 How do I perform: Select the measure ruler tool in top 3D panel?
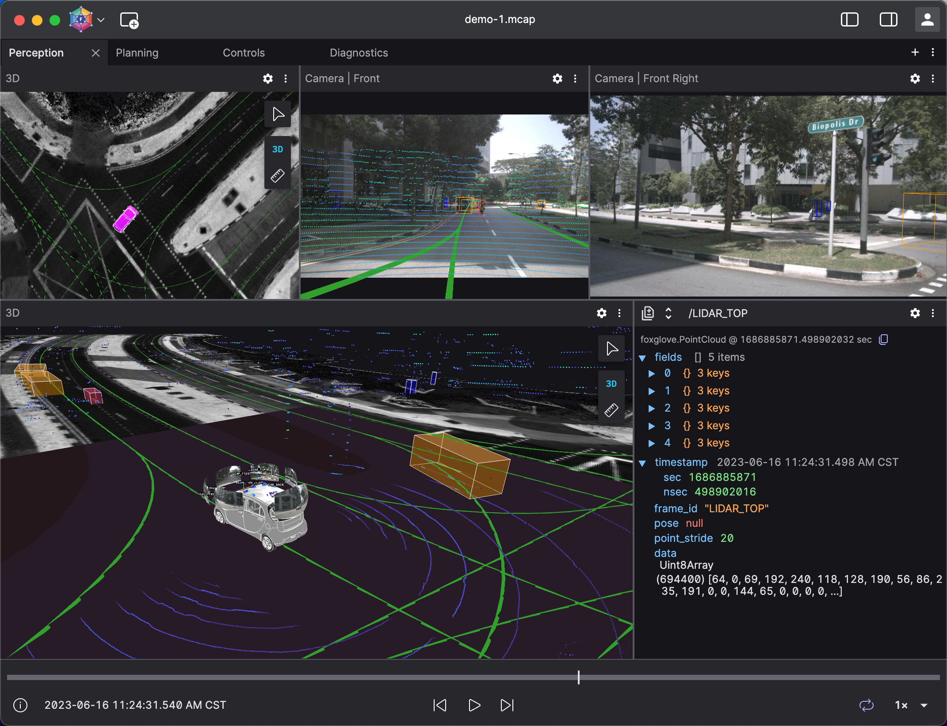(277, 176)
